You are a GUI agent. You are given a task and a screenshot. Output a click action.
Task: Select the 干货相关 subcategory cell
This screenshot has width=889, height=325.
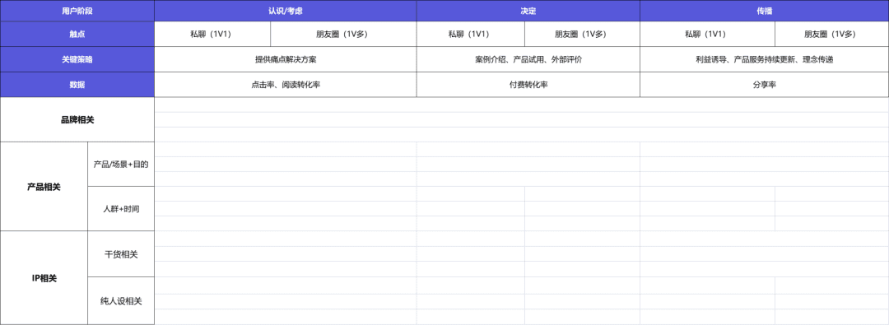click(x=121, y=254)
